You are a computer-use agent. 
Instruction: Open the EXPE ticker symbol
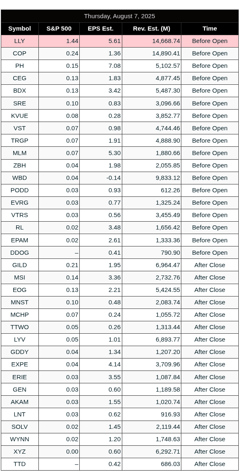point(19,364)
